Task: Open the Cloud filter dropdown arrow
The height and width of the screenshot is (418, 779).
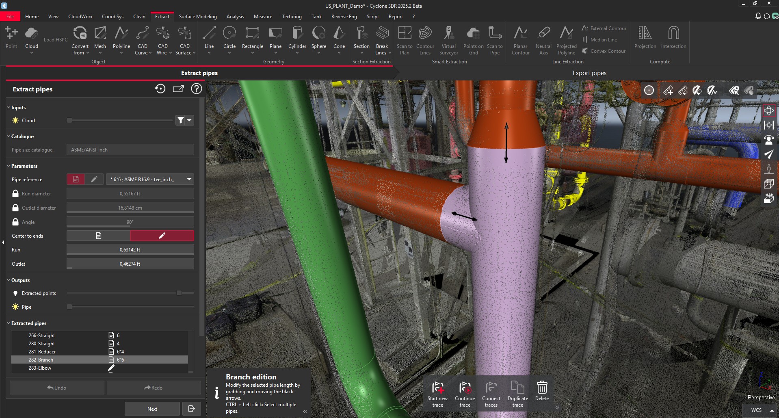Action: click(189, 120)
